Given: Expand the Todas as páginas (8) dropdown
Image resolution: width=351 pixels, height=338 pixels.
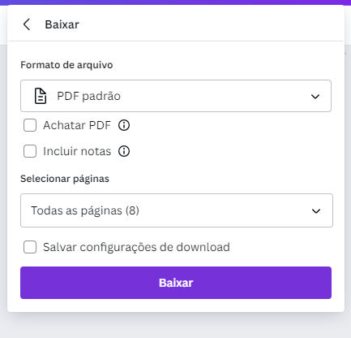Looking at the screenshot, I should (177, 210).
